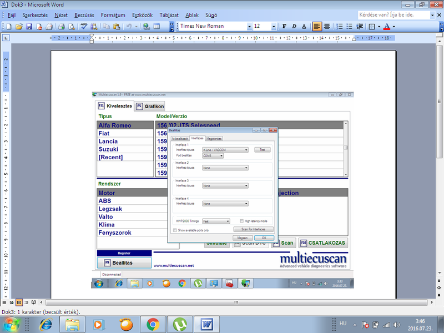Screen dimensions: 444x333
Task: Click the vertical scrollbar thumb
Action: [439, 102]
